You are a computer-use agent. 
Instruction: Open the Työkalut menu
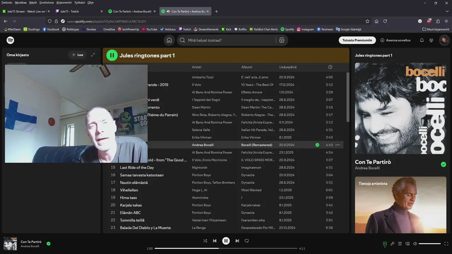[79, 2]
